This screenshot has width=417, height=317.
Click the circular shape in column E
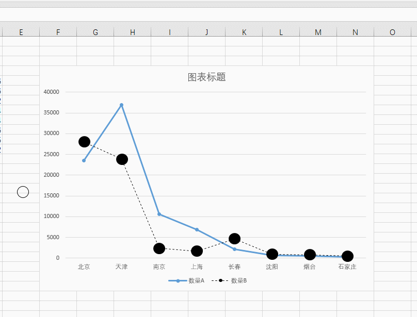point(22,192)
